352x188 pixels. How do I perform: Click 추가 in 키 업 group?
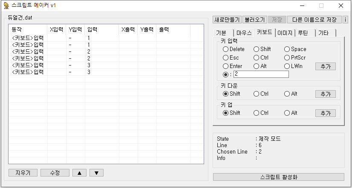coord(326,113)
